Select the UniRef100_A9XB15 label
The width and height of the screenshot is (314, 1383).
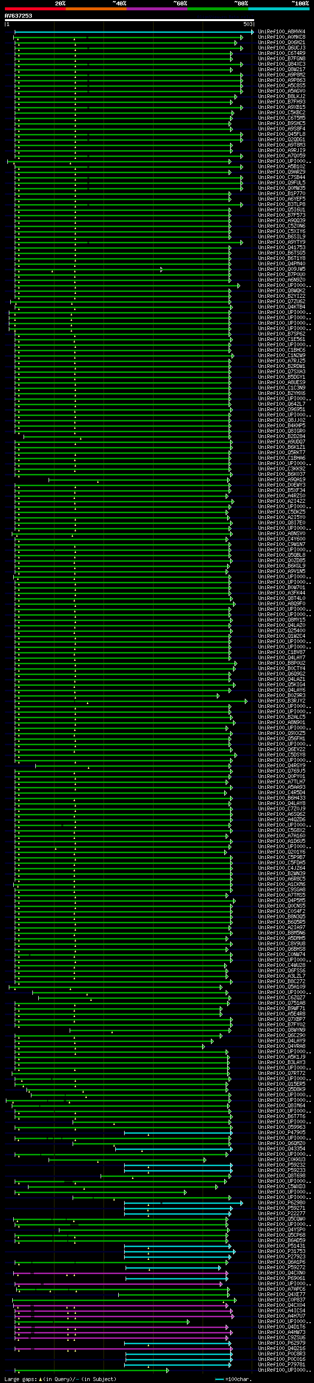[282, 107]
